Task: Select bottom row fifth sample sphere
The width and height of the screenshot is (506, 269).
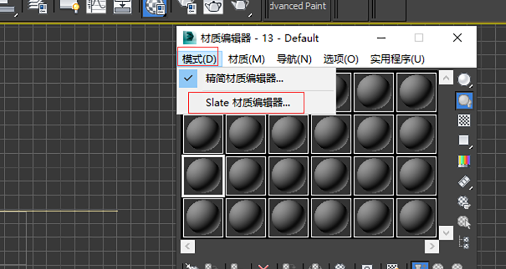Action: tap(374, 218)
